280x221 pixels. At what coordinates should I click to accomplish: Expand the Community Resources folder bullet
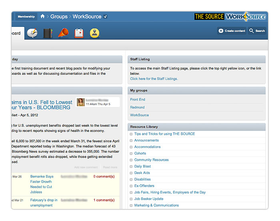click(131, 160)
